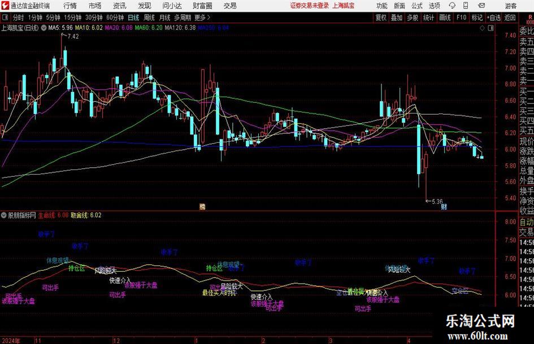Image resolution: width=534 pixels, height=344 pixels.
Task: Click the 5.36 low price annotation
Action: point(437,201)
